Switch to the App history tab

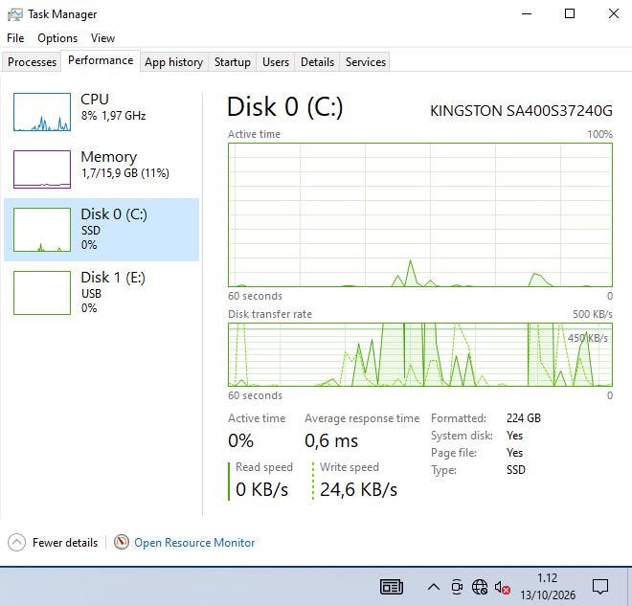coord(173,62)
